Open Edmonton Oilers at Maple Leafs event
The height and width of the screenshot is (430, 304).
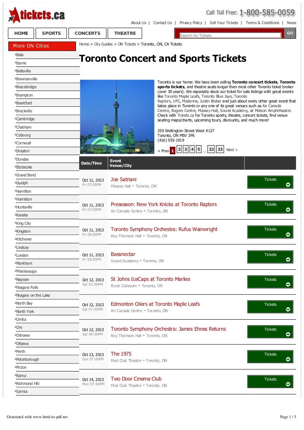point(155,304)
